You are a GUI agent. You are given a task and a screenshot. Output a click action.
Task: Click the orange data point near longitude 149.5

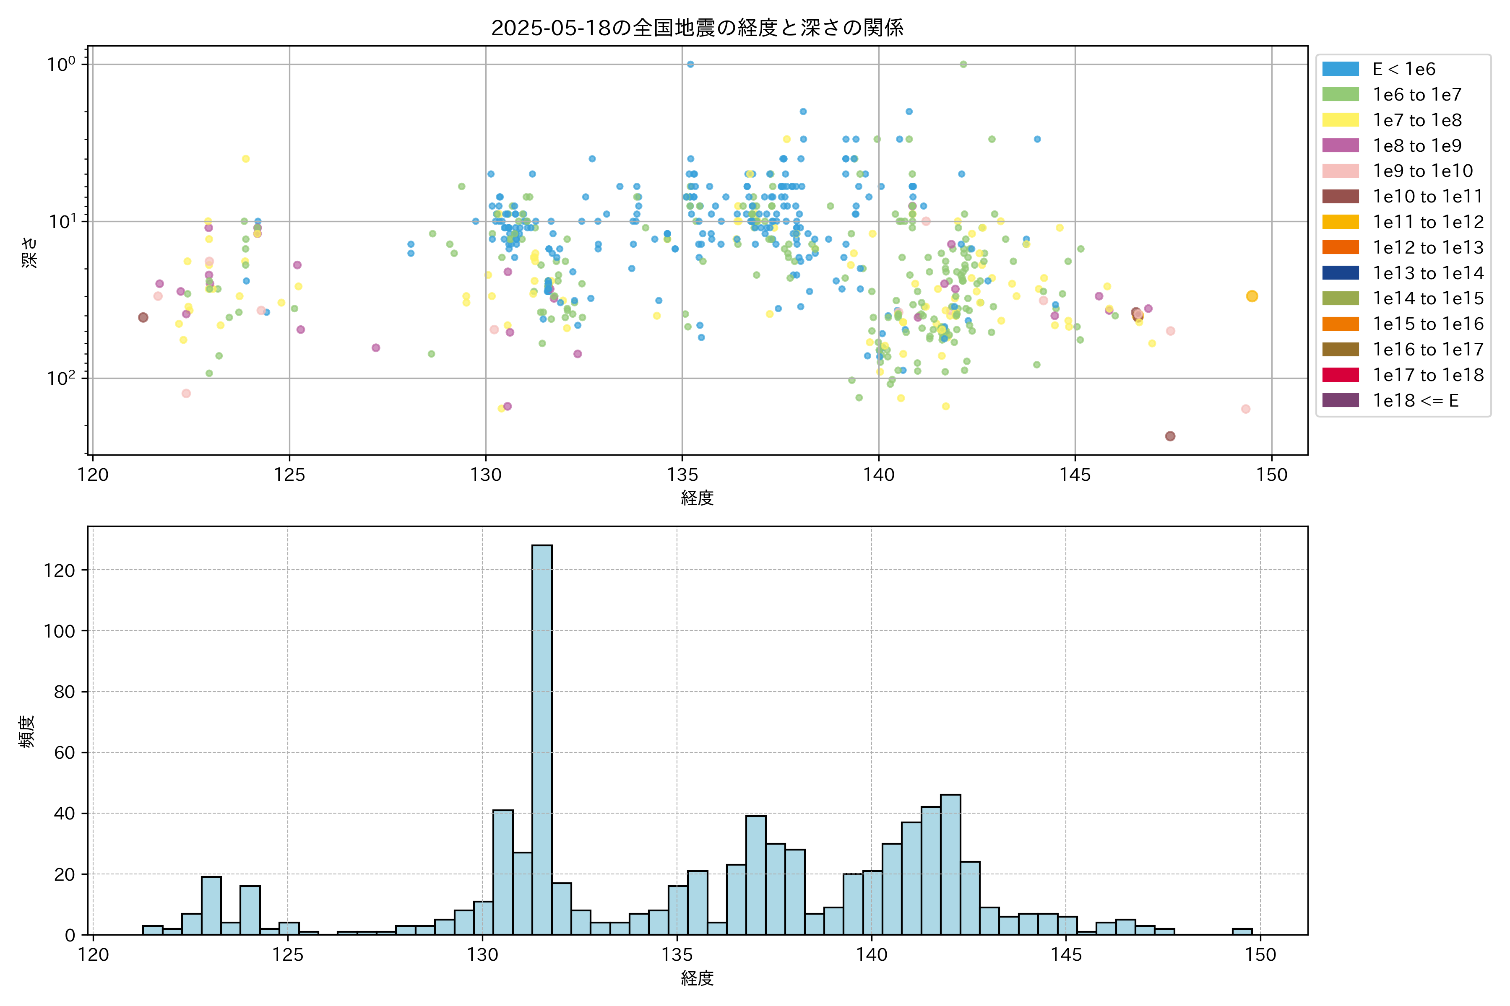pyautogui.click(x=1252, y=296)
